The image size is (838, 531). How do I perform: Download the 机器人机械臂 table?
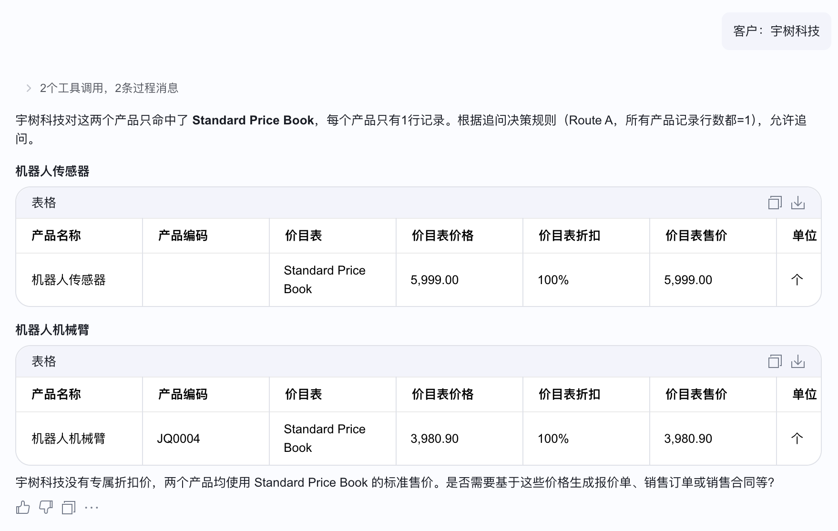pyautogui.click(x=798, y=361)
